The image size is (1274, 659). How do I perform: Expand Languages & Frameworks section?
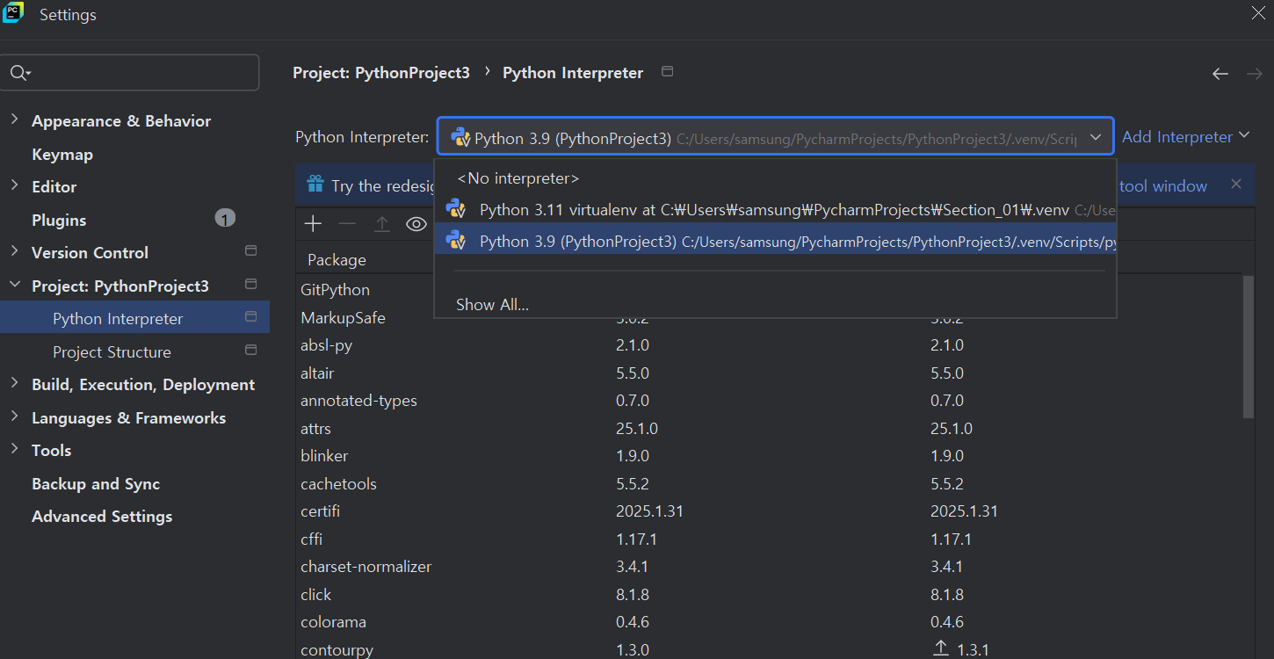click(15, 416)
